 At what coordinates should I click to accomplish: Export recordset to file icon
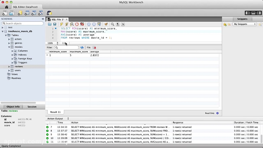[x=94, y=47]
